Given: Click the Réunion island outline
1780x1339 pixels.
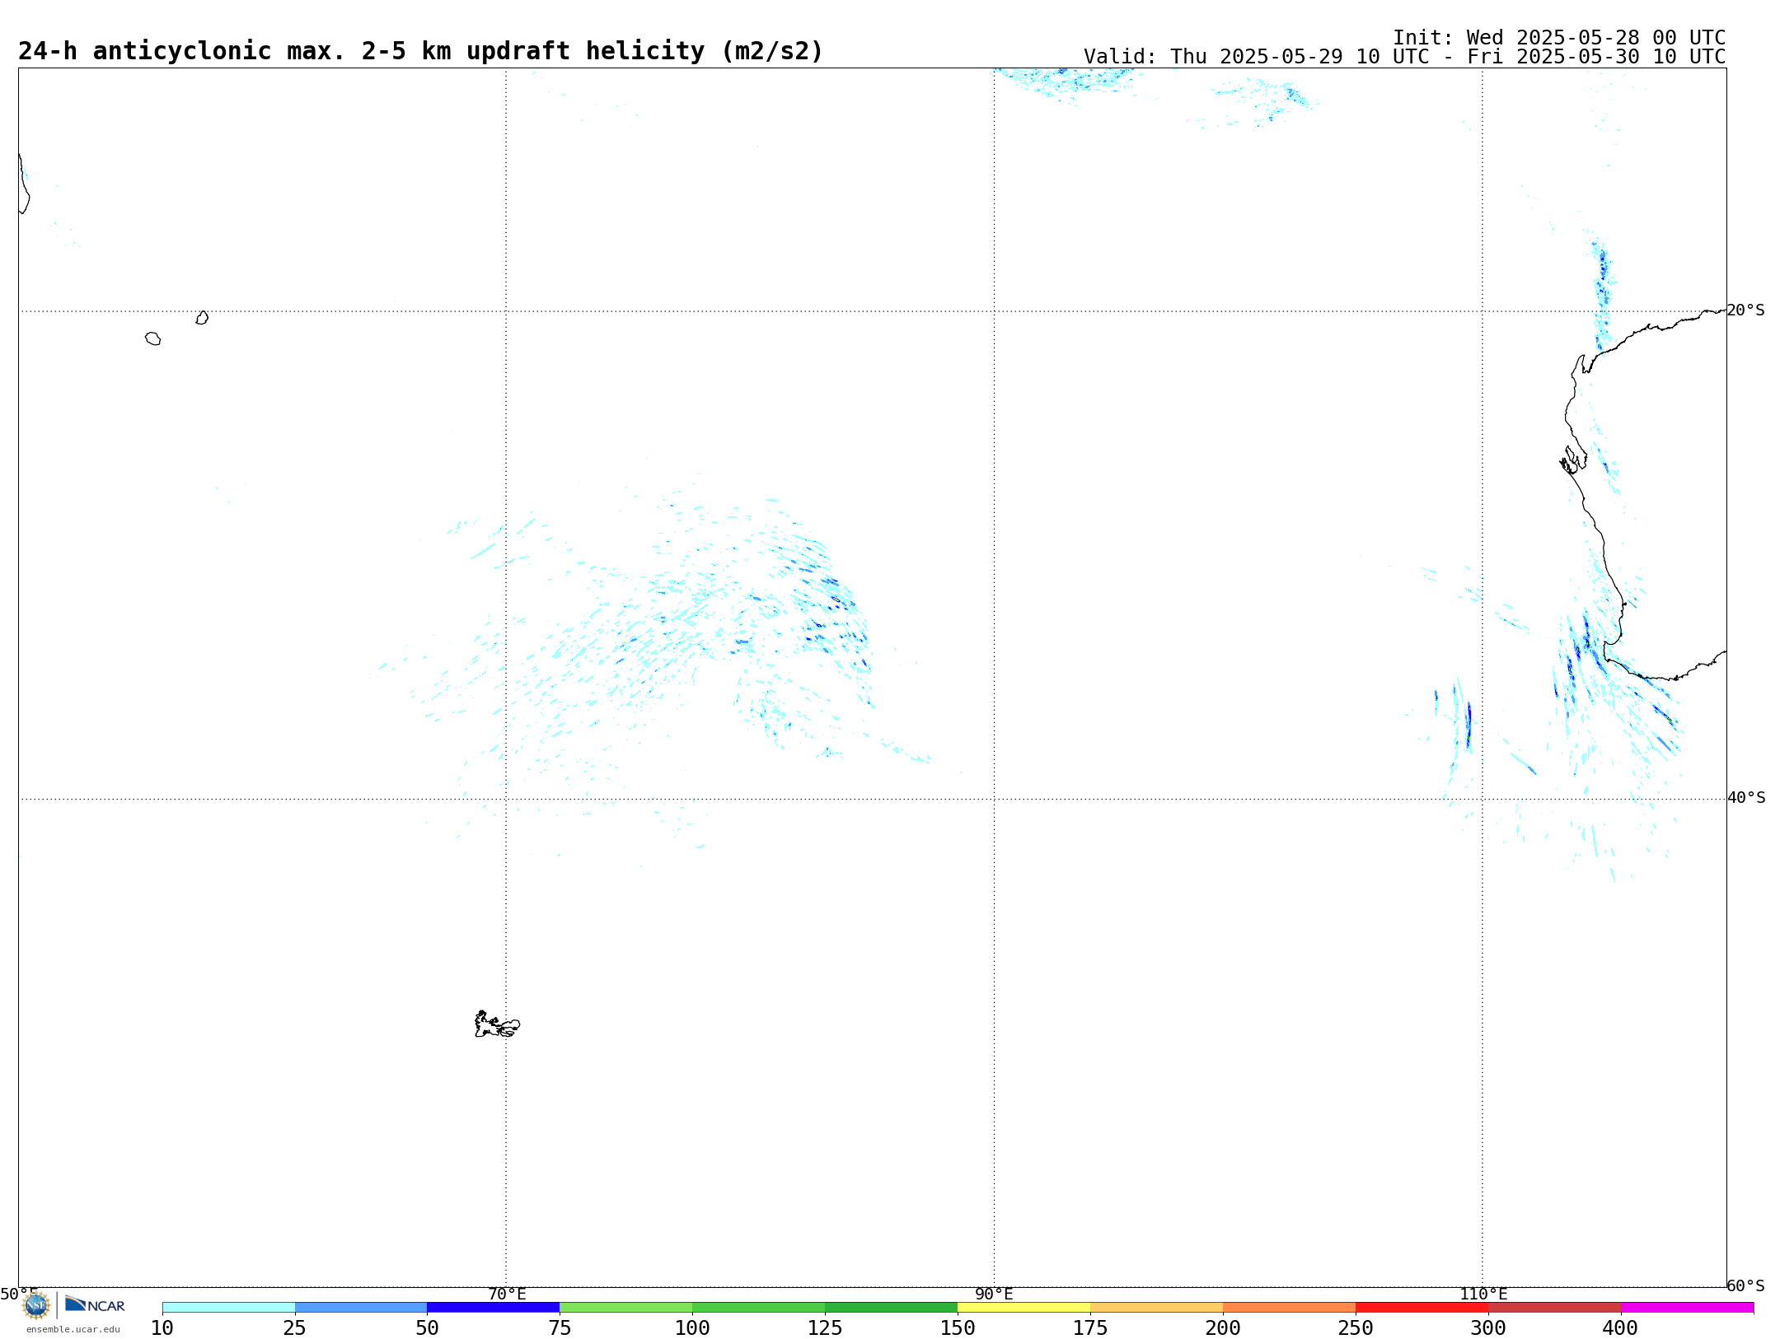Looking at the screenshot, I should [x=153, y=338].
